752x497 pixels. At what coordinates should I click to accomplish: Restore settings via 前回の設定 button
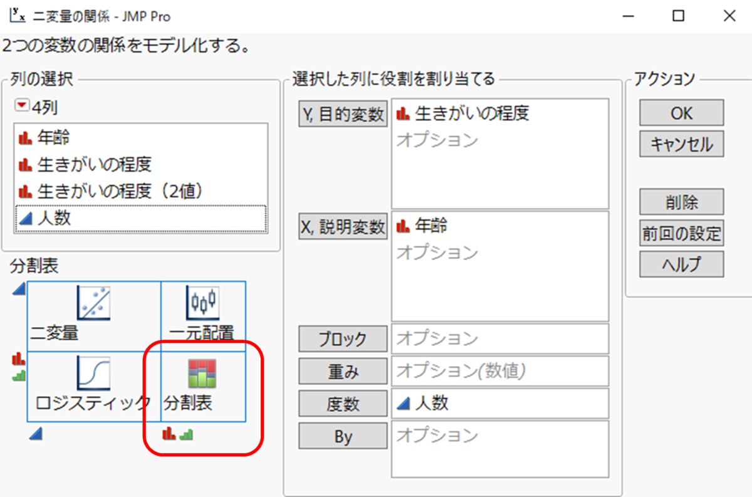click(681, 233)
